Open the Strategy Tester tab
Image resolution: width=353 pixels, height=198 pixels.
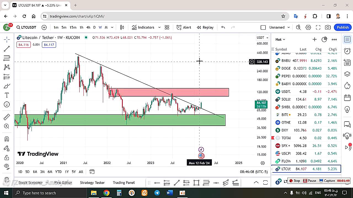92,183
